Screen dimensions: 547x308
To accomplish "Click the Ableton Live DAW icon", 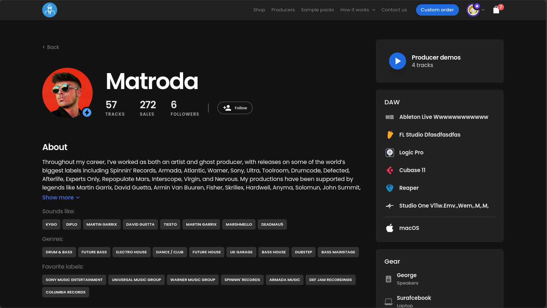I will [390, 117].
